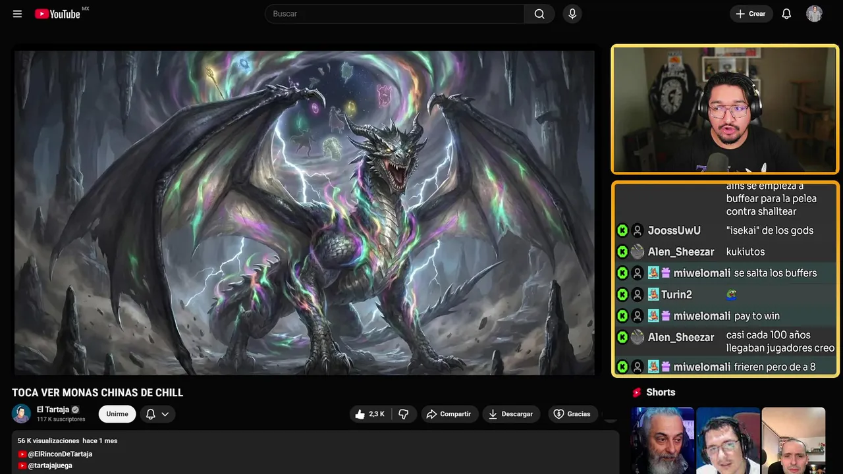Screen dimensions: 843x474
Task: Open the @tartajajuega link
Action: [x=50, y=465]
